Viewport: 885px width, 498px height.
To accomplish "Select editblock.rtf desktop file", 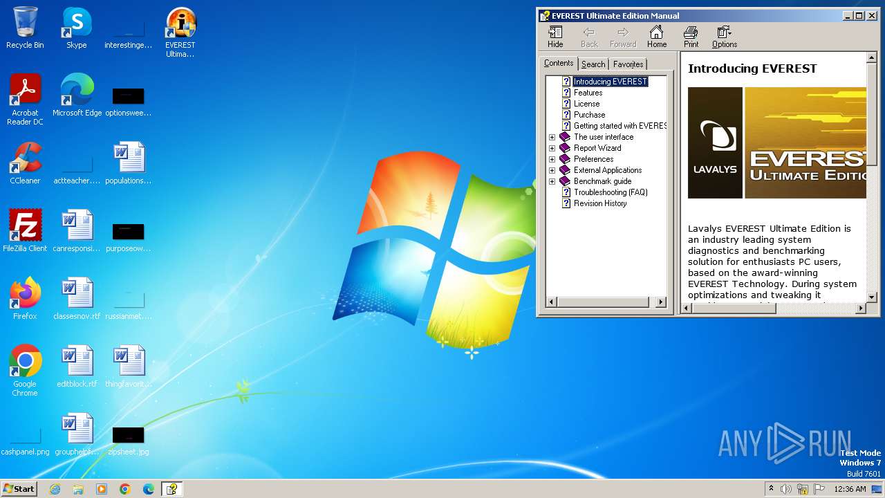I will pos(77,367).
